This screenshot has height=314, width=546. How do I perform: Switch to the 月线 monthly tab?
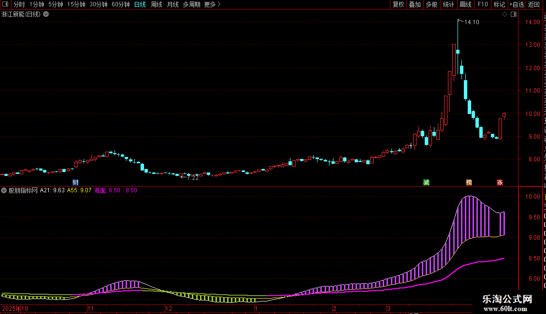click(x=172, y=4)
